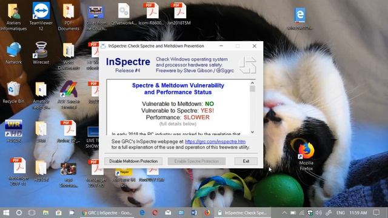Select the Messenger 2017-11 PDF file
Screen dimensions: 388x218
pyautogui.click(x=19, y=171)
